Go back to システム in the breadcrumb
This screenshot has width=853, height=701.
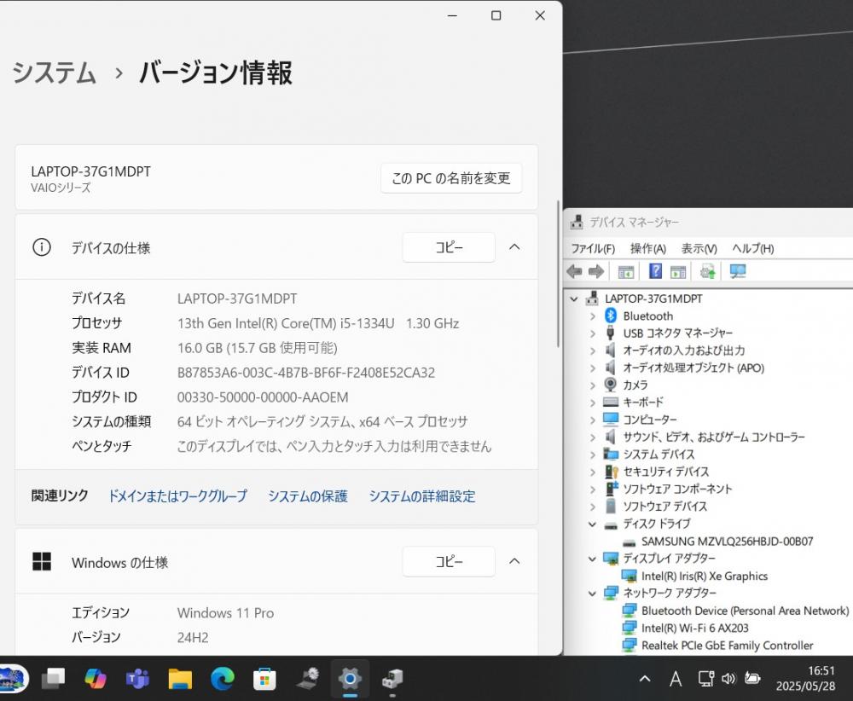click(54, 72)
